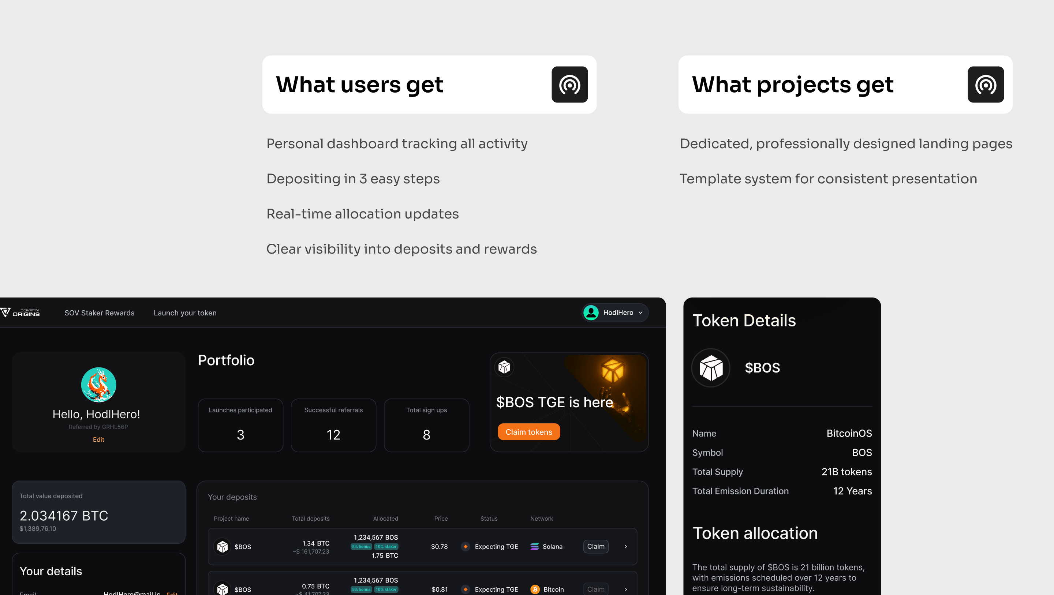Click the cube icon on the $BOS TGE banner

[504, 367]
